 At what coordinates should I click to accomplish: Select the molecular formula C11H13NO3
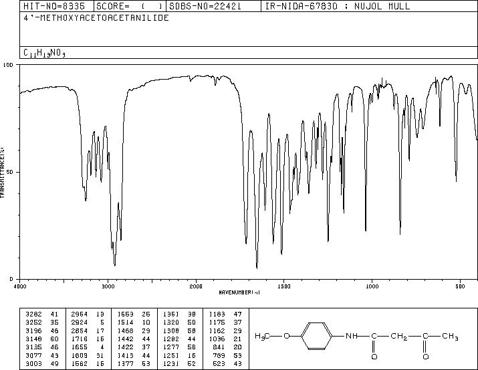[x=44, y=53]
